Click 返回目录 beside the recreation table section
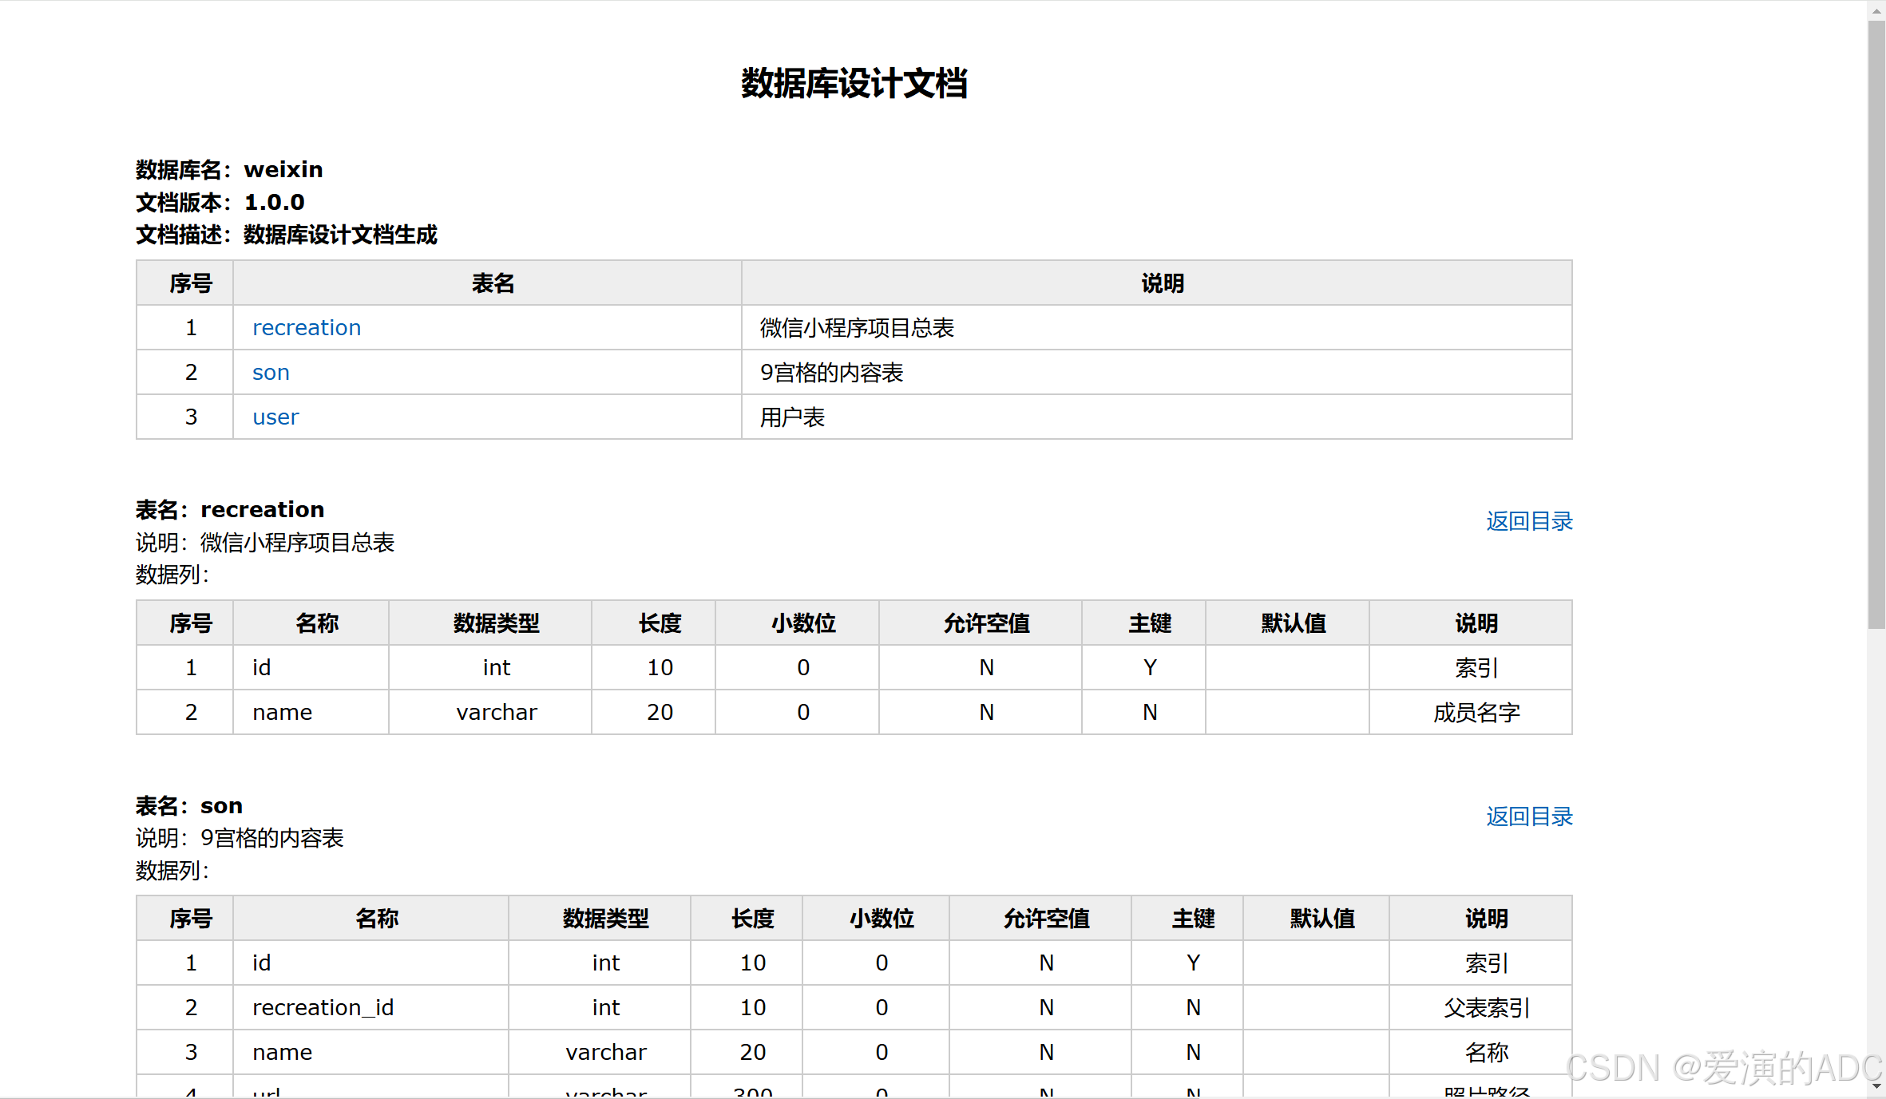Viewport: 1886px width, 1099px height. click(1528, 521)
